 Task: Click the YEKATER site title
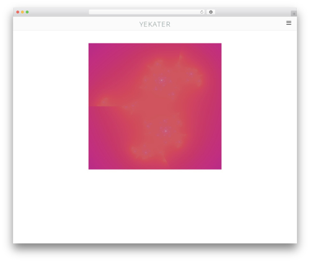point(155,24)
